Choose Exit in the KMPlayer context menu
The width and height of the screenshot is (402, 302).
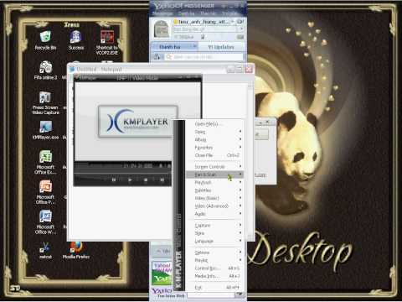tap(214, 287)
